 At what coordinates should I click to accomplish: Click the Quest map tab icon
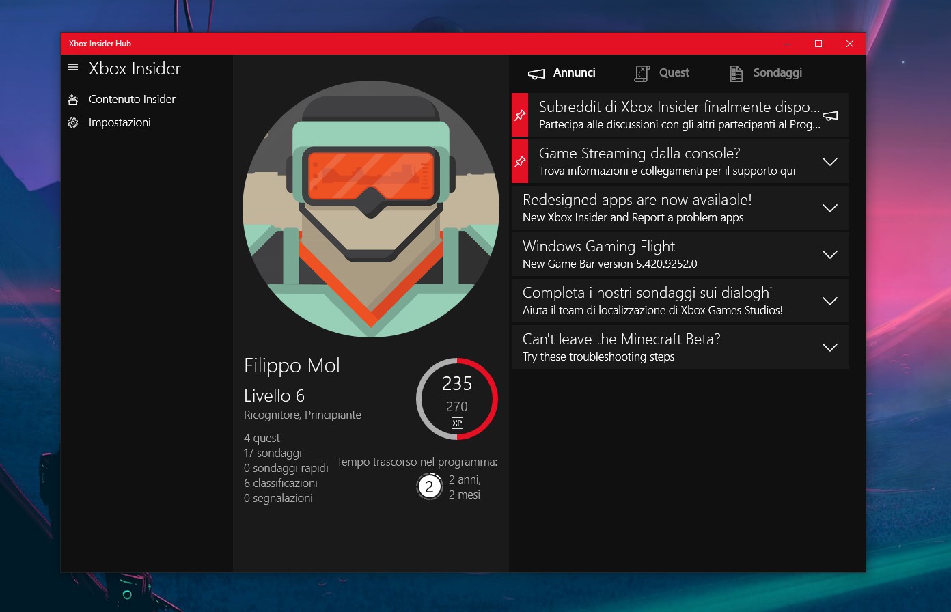642,74
